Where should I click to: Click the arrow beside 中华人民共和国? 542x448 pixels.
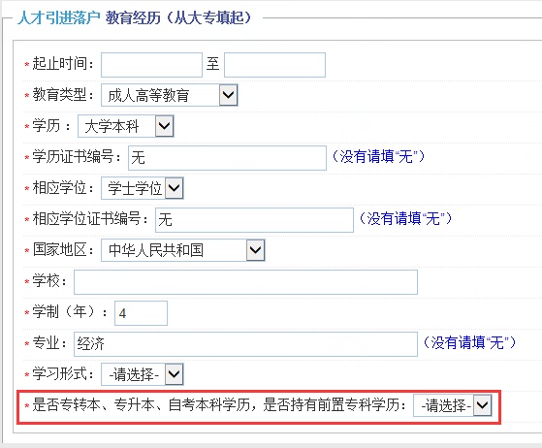pos(256,250)
